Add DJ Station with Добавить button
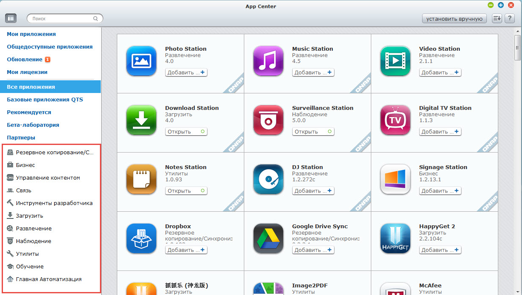Image resolution: width=522 pixels, height=295 pixels. pos(313,191)
